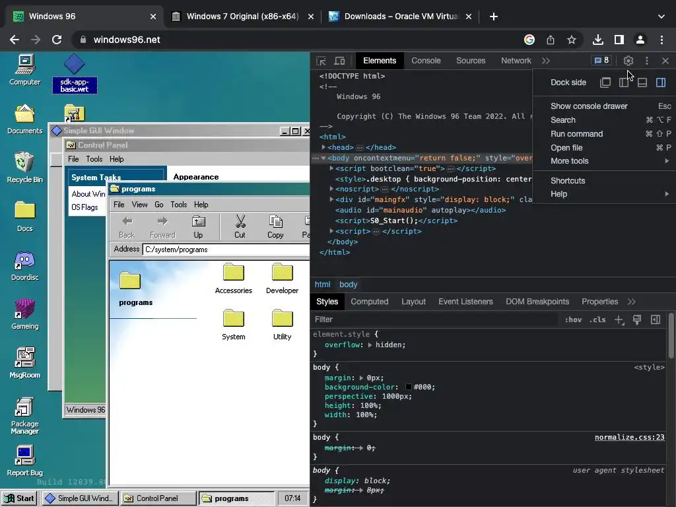
Task: Collapse the body element node
Action: (x=323, y=158)
